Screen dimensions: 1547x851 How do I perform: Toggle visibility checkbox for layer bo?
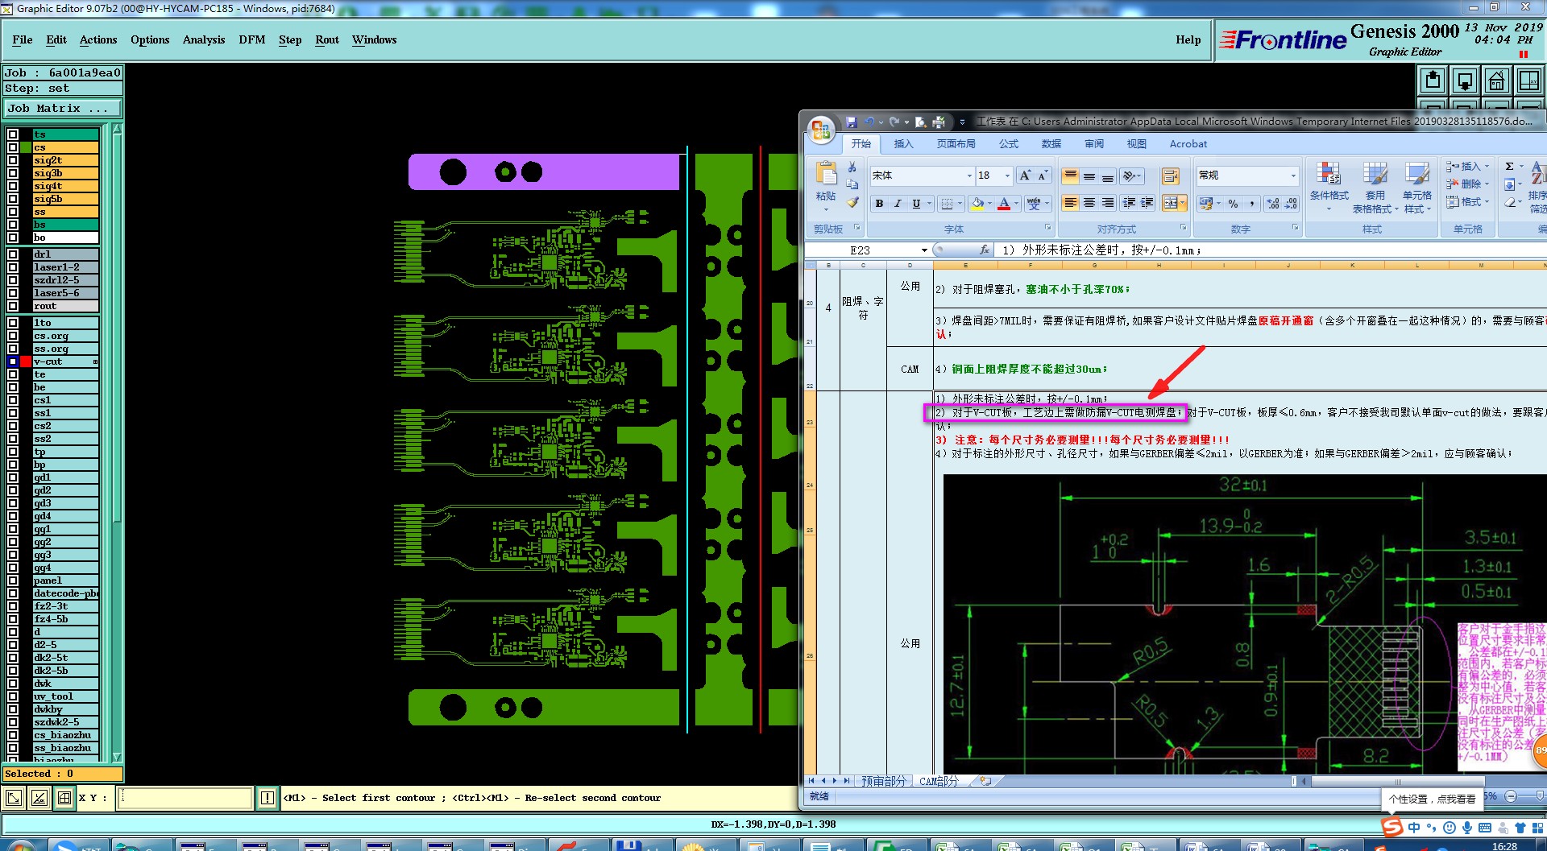point(13,238)
